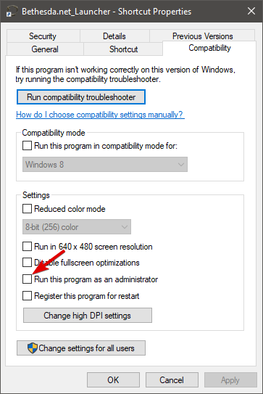Click Change high DPI settings button

tap(88, 316)
